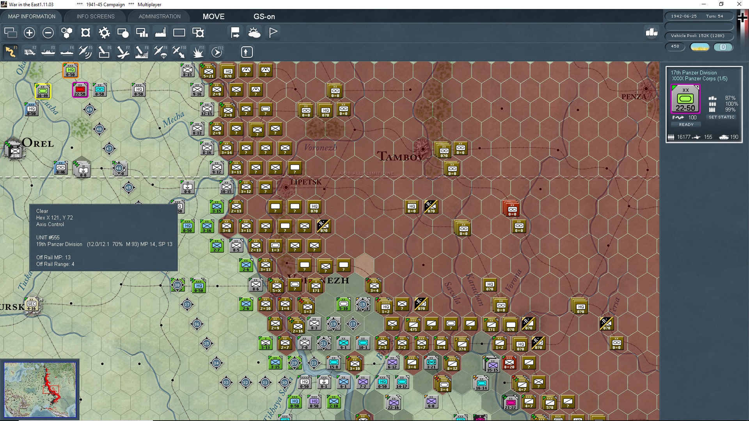The image size is (749, 421).
Task: Click the READY status button
Action: [686, 124]
